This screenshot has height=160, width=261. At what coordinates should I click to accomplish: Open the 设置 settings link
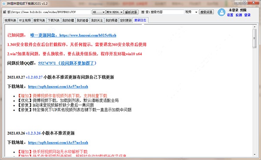tap(230, 15)
